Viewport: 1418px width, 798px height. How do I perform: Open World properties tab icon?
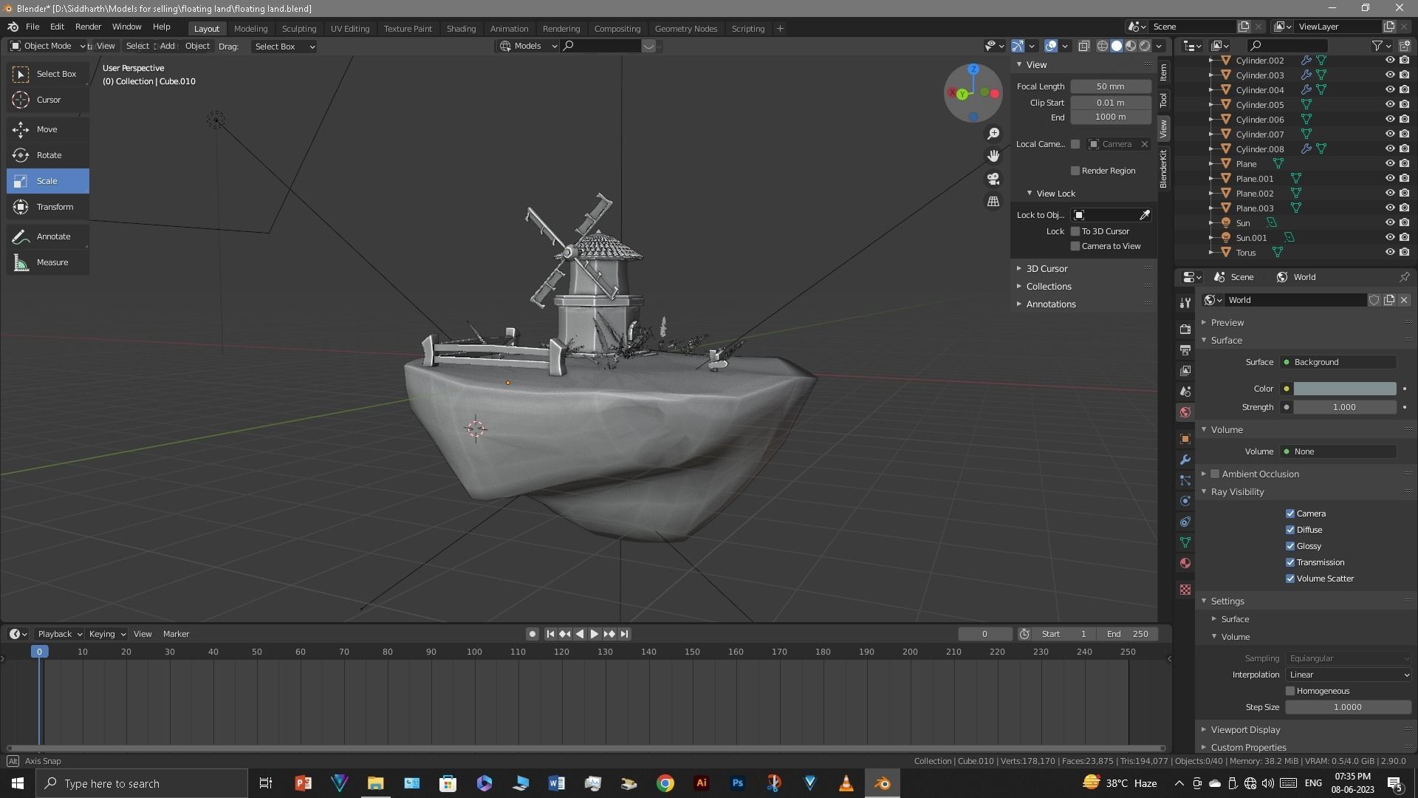pos(1185,412)
